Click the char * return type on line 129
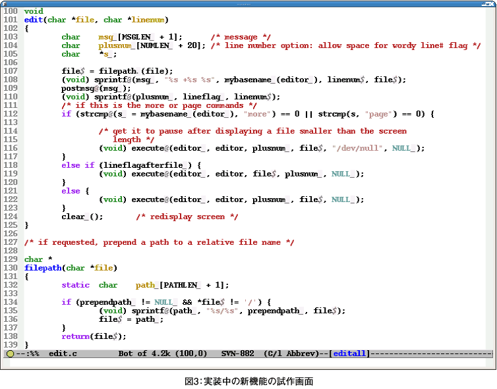The width and height of the screenshot is (497, 389). point(38,259)
